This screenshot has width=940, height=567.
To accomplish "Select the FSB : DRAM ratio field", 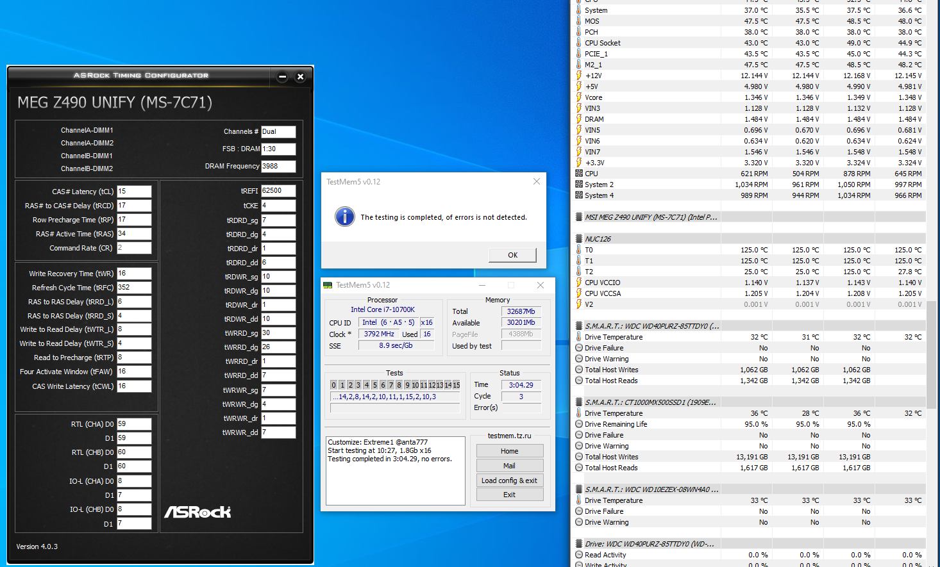I will (x=278, y=149).
